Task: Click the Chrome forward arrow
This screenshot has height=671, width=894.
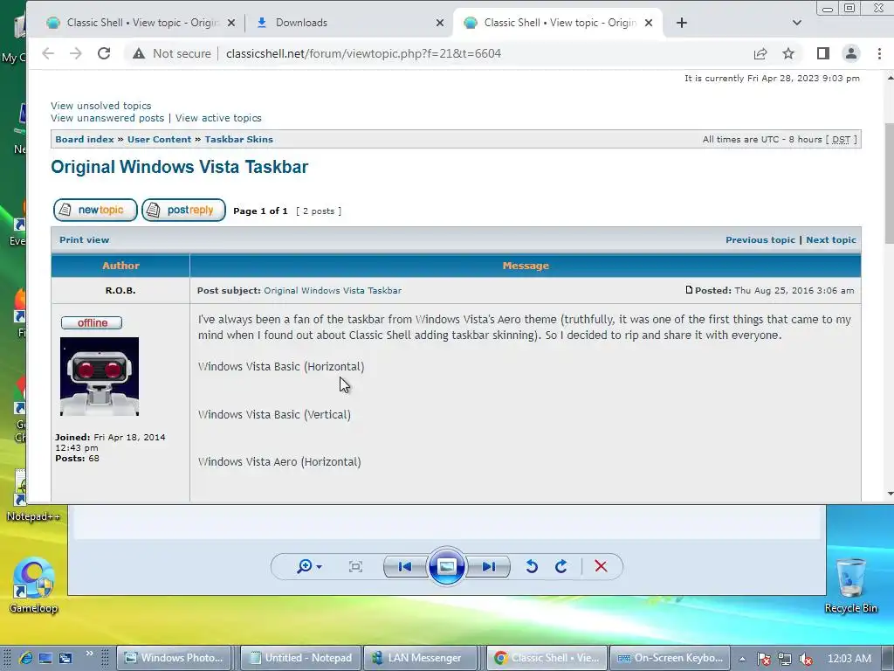Action: (x=76, y=53)
